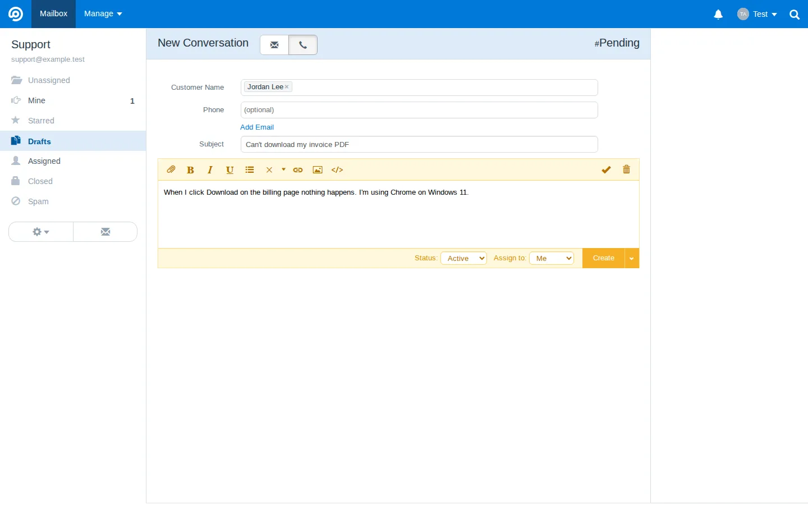This screenshot has height=505, width=808.
Task: Remove the Jordan Lee customer tag
Action: click(287, 87)
